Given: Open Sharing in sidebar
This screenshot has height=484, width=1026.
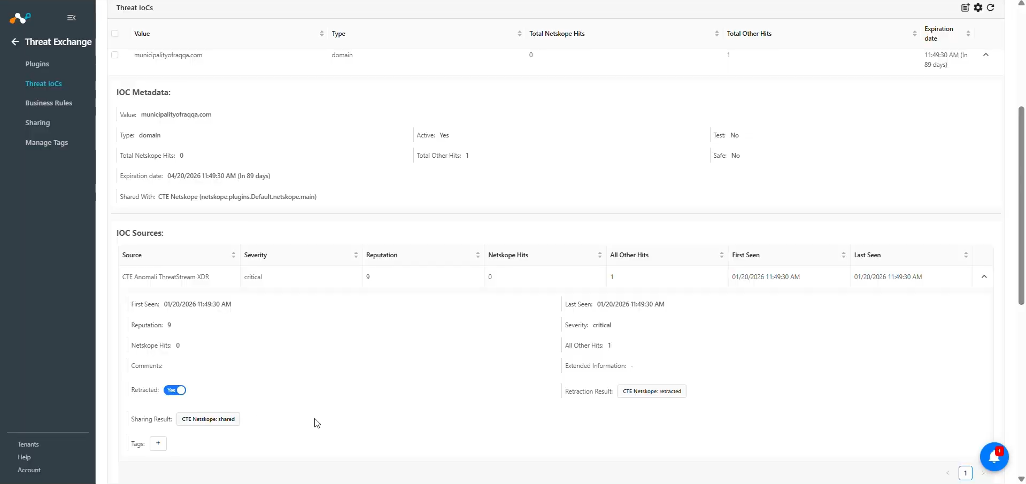Looking at the screenshot, I should coord(37,123).
